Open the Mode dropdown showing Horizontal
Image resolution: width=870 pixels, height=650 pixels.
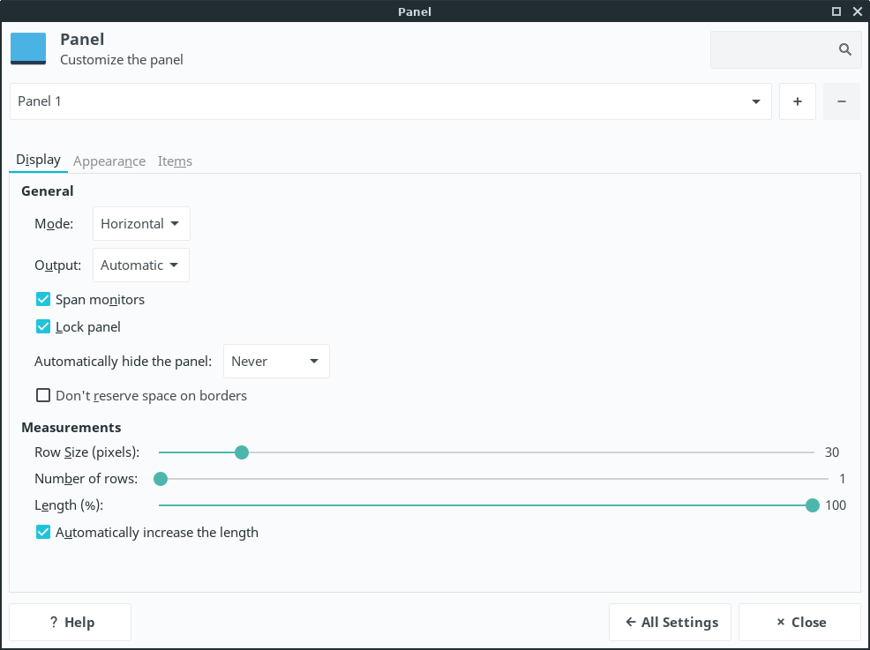coord(141,224)
